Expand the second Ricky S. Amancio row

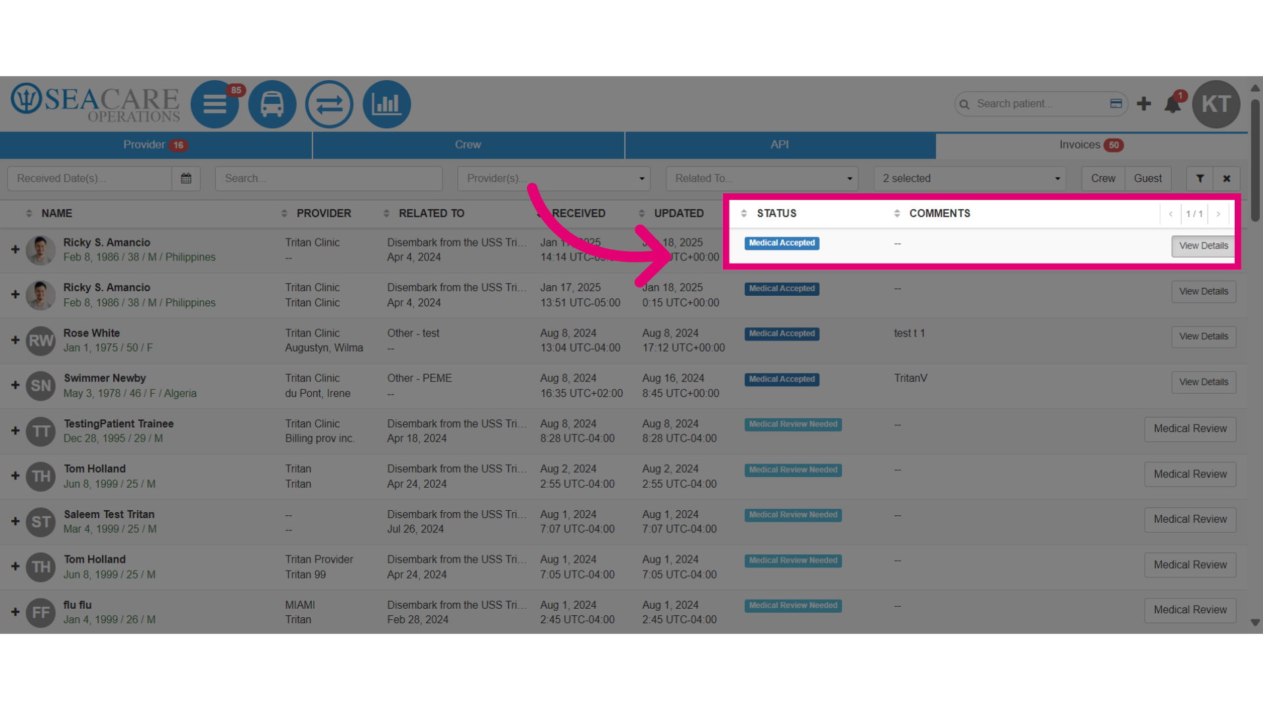tap(15, 295)
